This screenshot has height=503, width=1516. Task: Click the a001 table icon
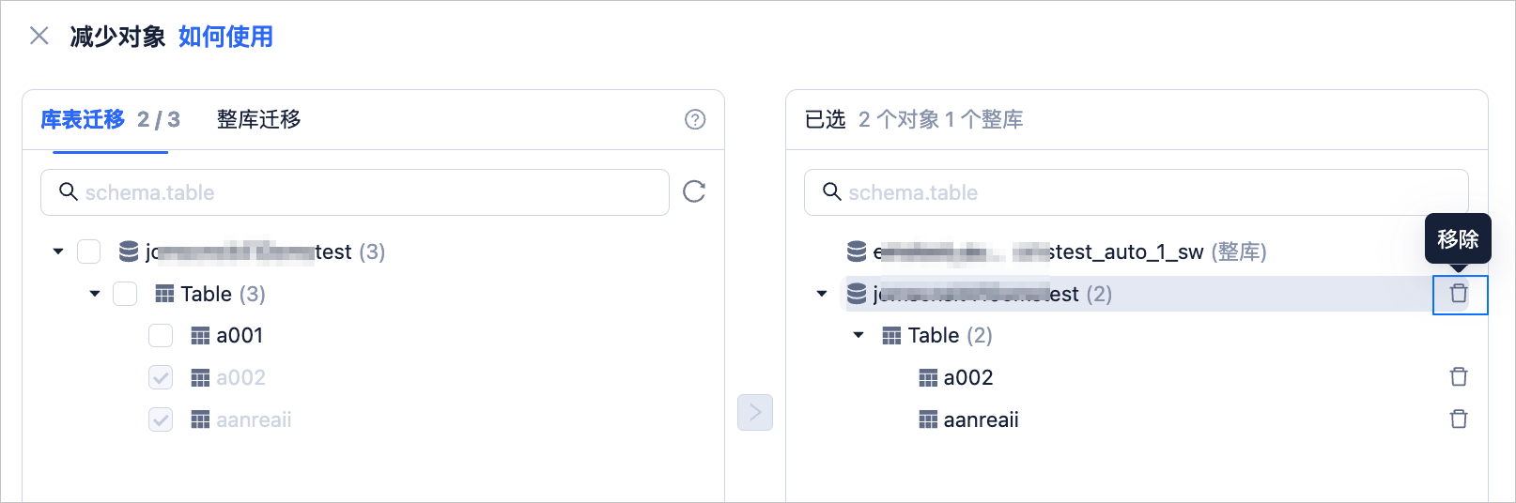tap(200, 335)
